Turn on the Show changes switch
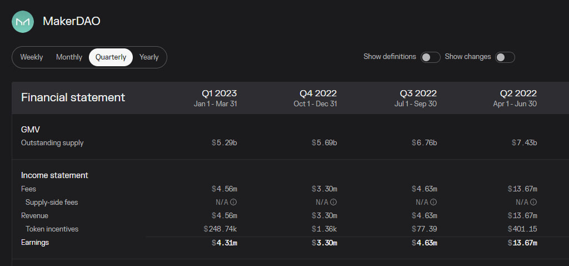 505,57
